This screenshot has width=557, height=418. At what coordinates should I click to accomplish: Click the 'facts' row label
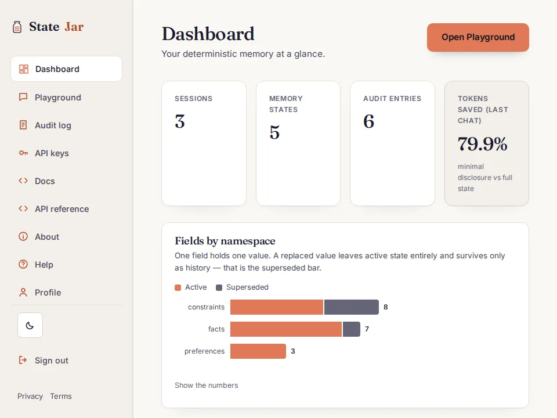click(216, 329)
